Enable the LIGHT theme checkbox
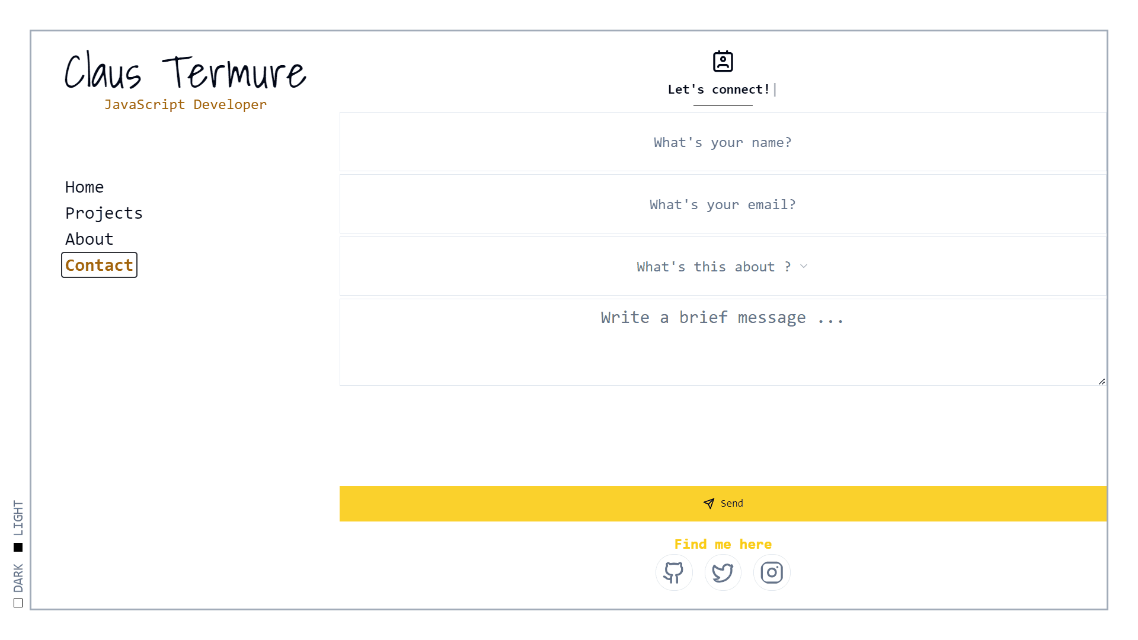 point(18,547)
